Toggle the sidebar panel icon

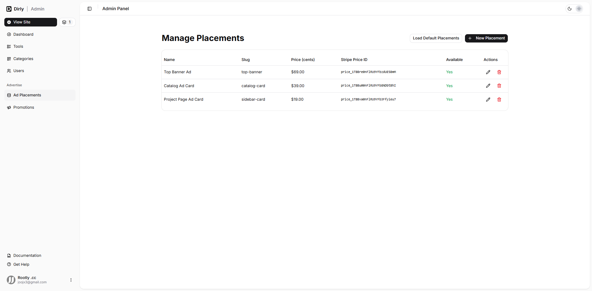[x=89, y=9]
